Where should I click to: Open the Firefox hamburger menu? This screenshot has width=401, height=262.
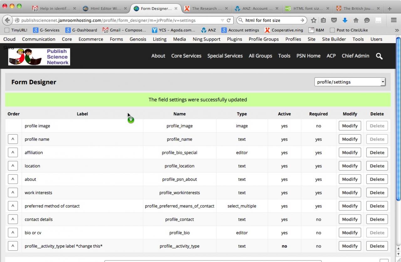coord(394,20)
